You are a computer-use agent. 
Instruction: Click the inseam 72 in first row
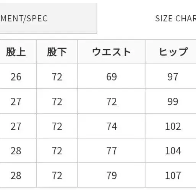[x=57, y=76]
